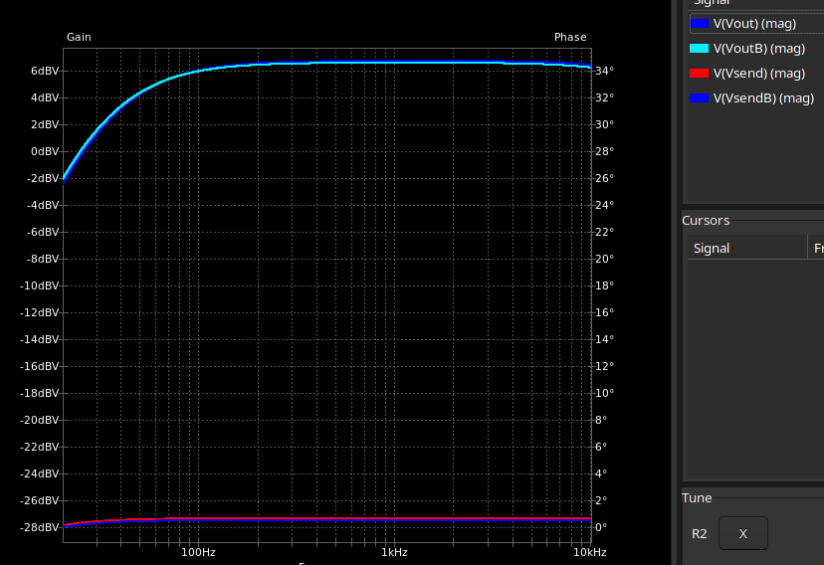824x565 pixels.
Task: Click the 100Hz frequency axis label
Action: coord(198,552)
